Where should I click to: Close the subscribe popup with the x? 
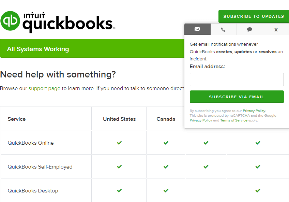point(276,30)
